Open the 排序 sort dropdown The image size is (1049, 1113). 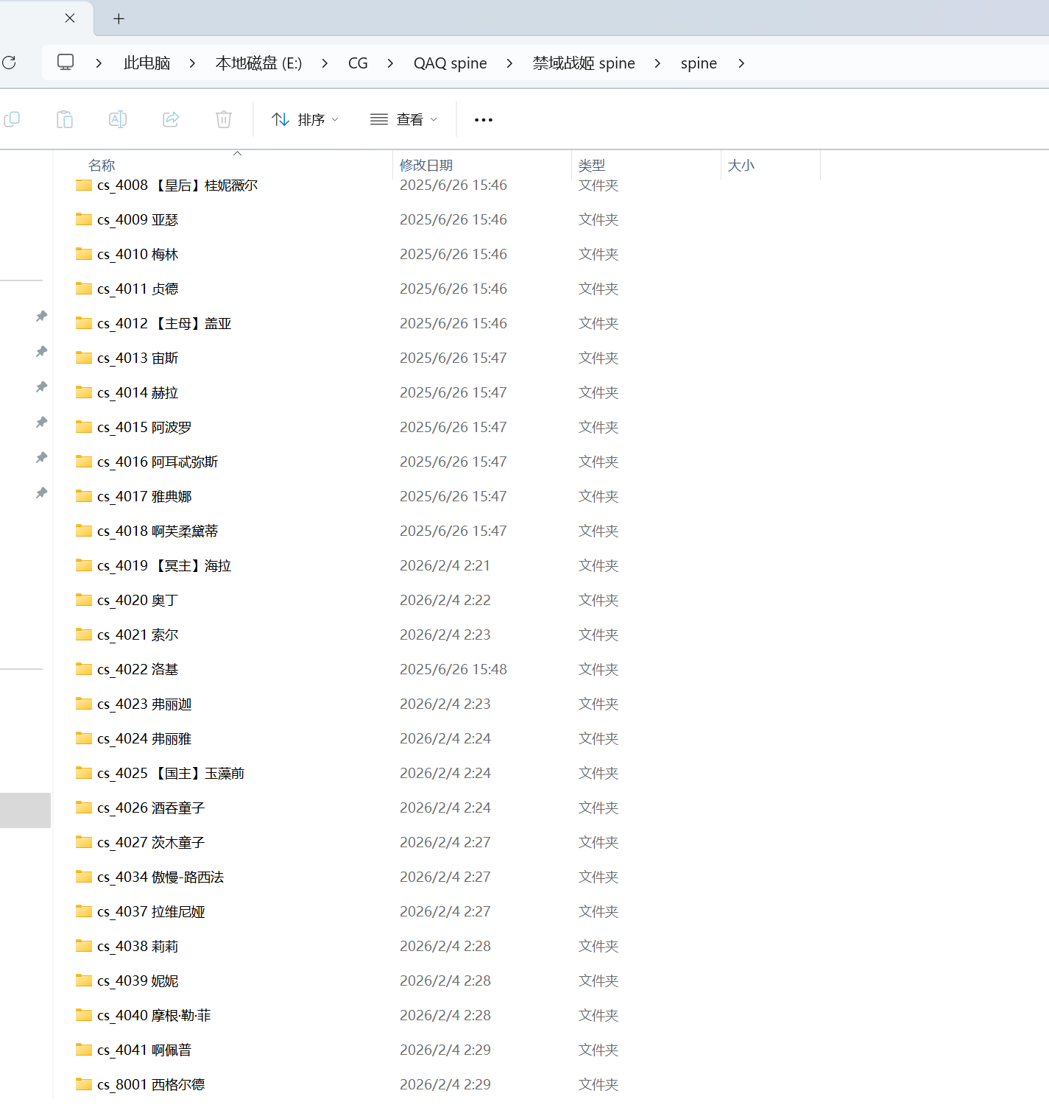pos(305,120)
